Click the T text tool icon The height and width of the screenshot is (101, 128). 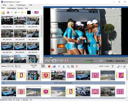(x=113, y=66)
